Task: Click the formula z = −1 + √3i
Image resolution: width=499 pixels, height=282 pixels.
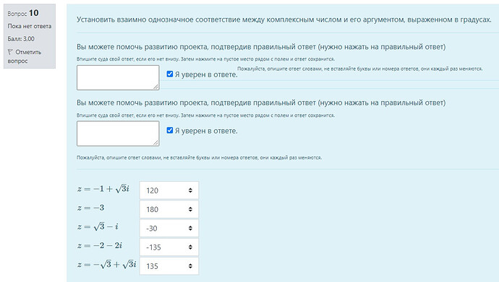Action: pyautogui.click(x=103, y=189)
